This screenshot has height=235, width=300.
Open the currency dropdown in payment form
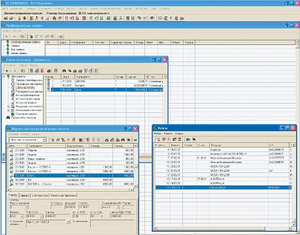point(22,216)
